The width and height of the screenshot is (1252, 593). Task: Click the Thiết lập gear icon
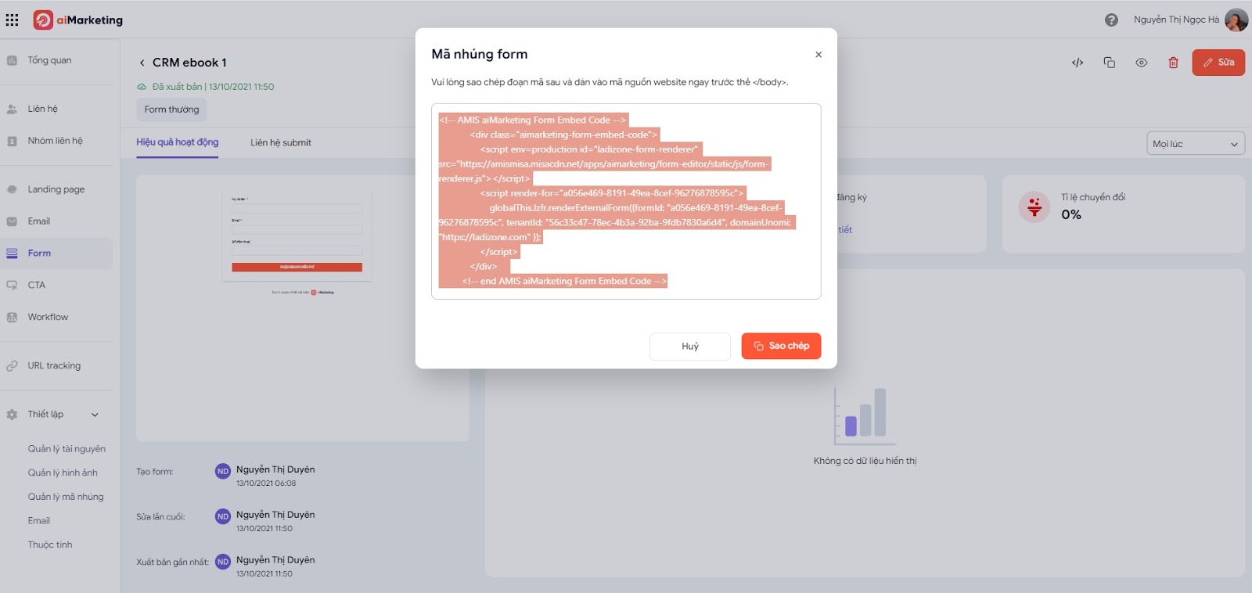(12, 415)
